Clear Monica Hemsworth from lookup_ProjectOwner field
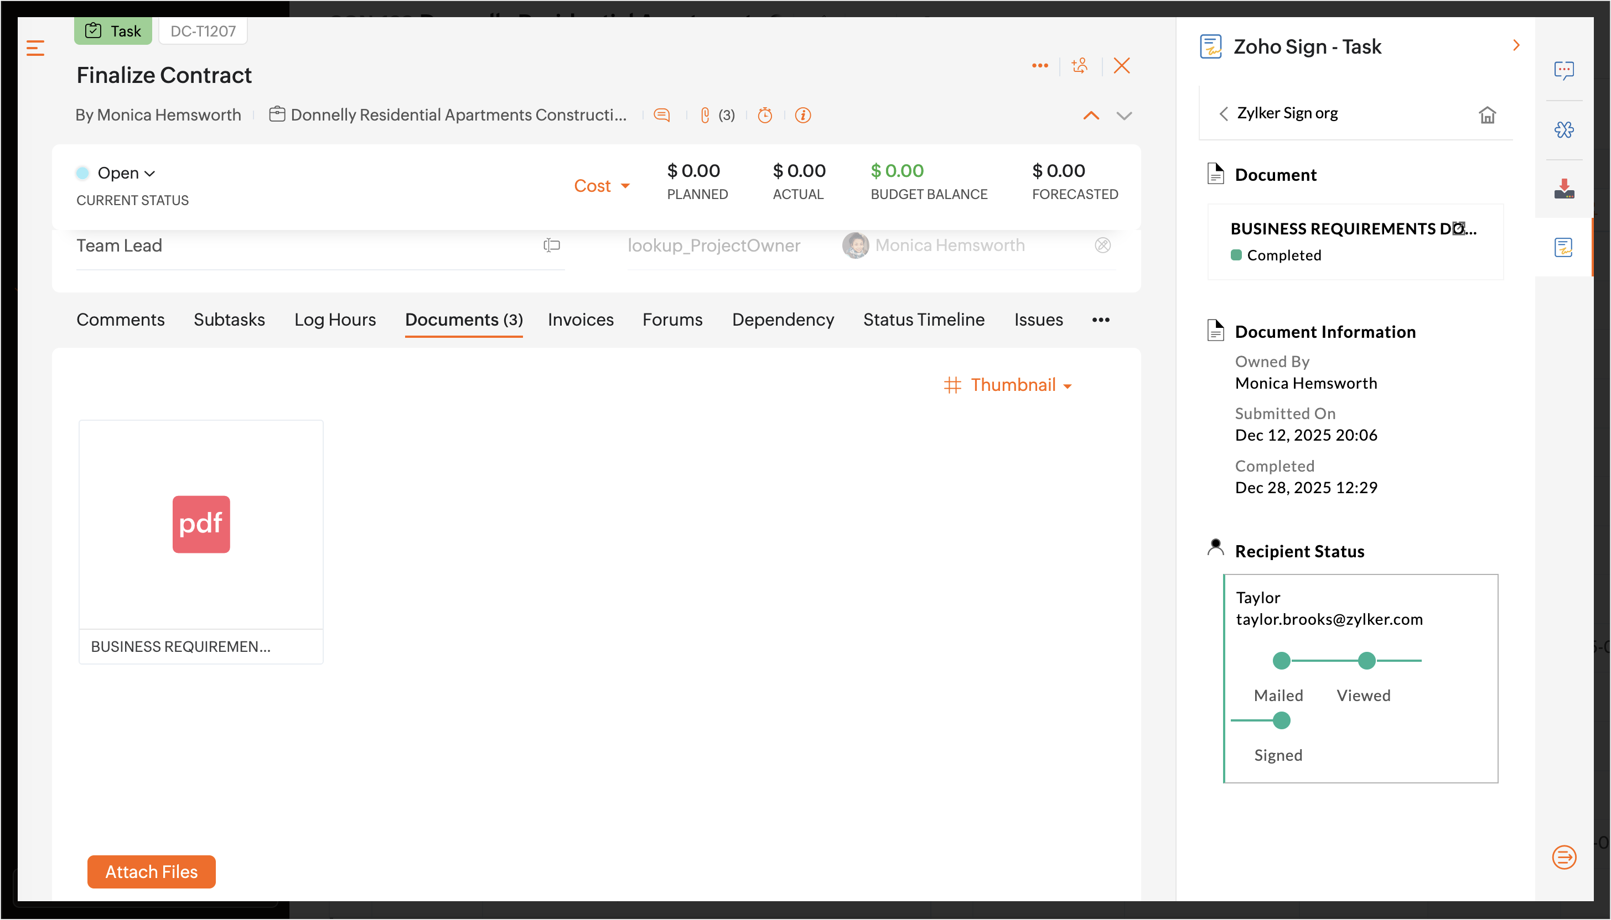The width and height of the screenshot is (1611, 920). click(1102, 245)
